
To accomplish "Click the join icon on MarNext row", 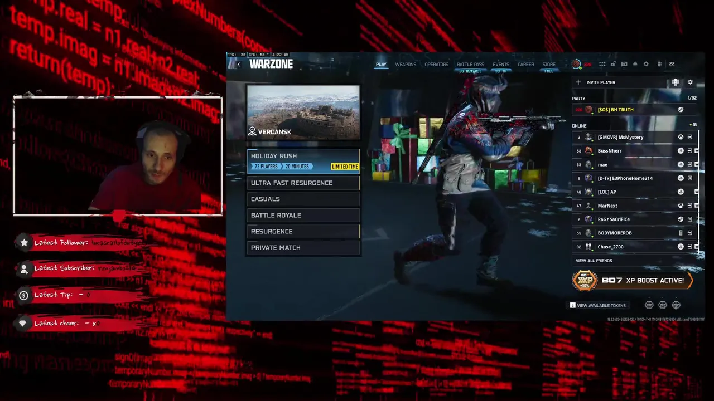I will point(690,206).
